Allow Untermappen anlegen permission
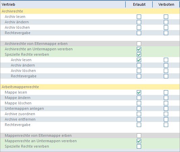Screen dimensions: 180x152 tap(139, 108)
